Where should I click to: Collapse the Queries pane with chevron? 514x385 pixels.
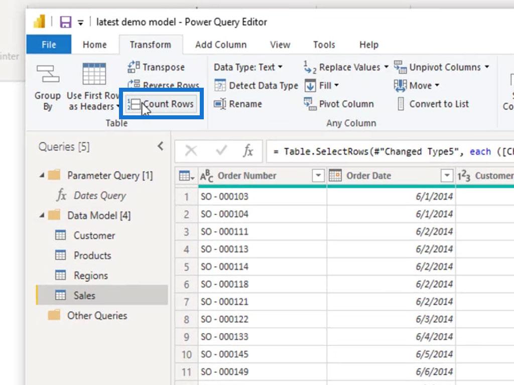pos(160,146)
